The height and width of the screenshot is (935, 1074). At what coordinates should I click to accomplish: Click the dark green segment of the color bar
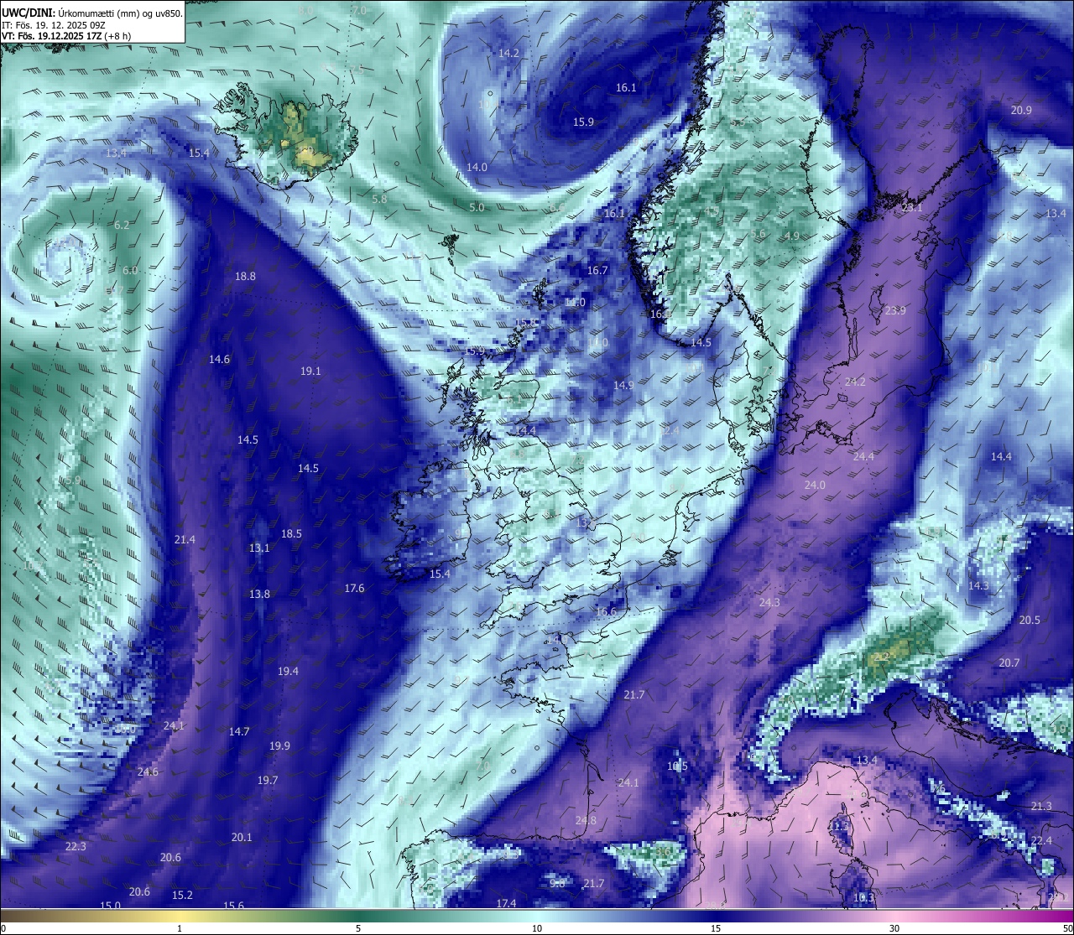[x=358, y=915]
